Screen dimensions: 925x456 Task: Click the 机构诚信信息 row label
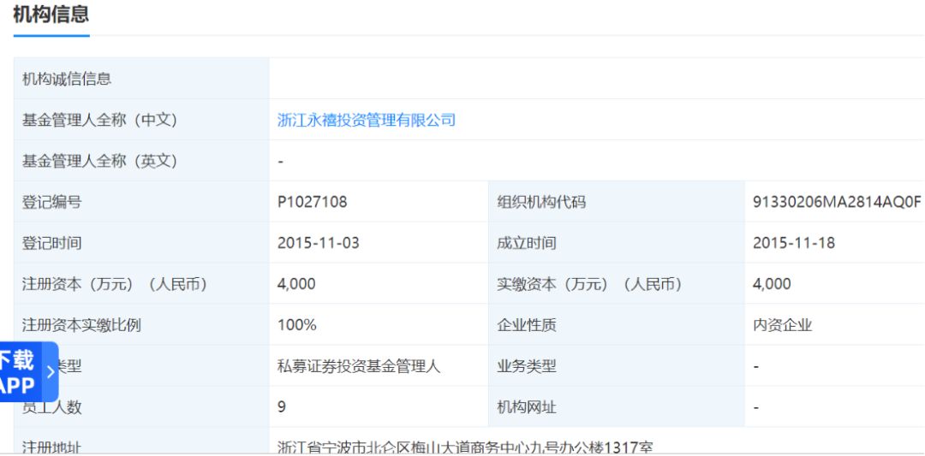pyautogui.click(x=67, y=80)
